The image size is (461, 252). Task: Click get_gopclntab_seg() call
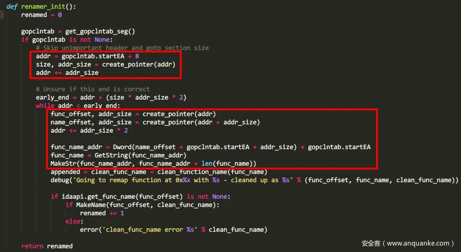tap(100, 31)
